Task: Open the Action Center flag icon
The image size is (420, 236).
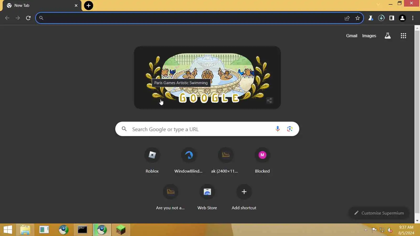Action: click(374, 230)
